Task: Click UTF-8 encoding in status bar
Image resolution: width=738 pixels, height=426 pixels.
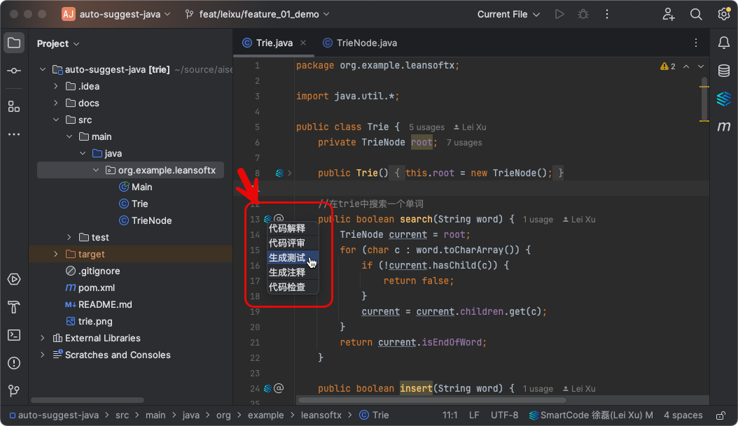Action: tap(505, 416)
